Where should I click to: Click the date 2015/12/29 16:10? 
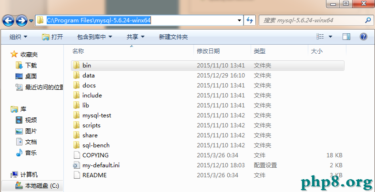pyautogui.click(x=221, y=76)
